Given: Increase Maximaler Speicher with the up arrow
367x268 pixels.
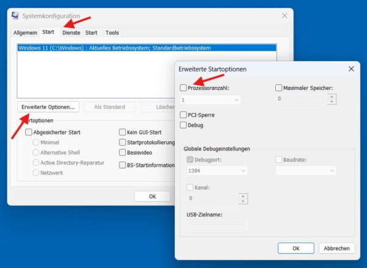Looking at the screenshot, I should (332, 97).
